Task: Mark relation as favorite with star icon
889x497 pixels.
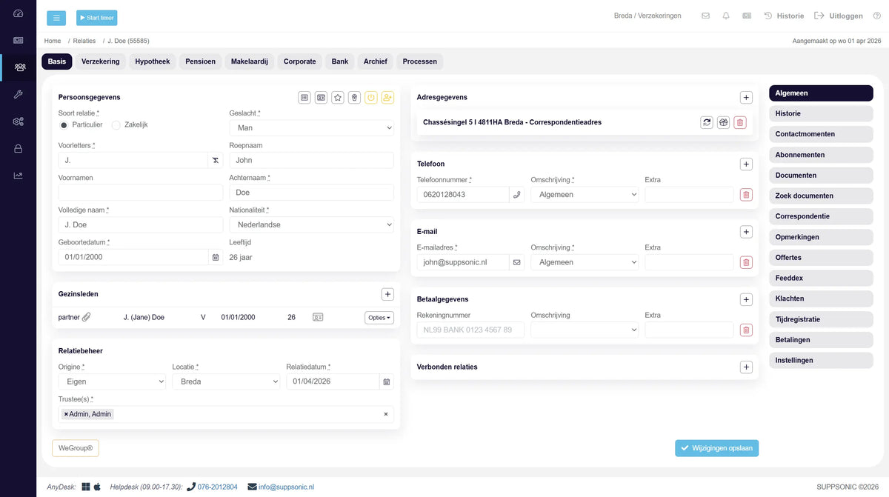Action: [x=337, y=98]
